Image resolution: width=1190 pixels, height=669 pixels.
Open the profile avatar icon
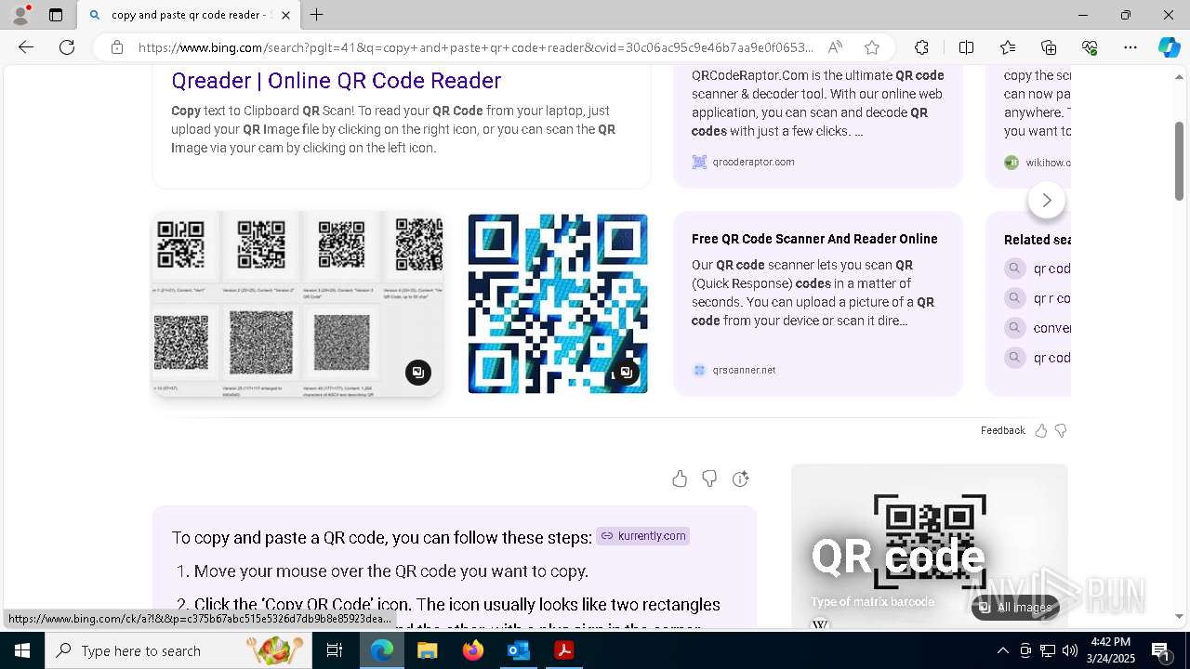point(20,15)
